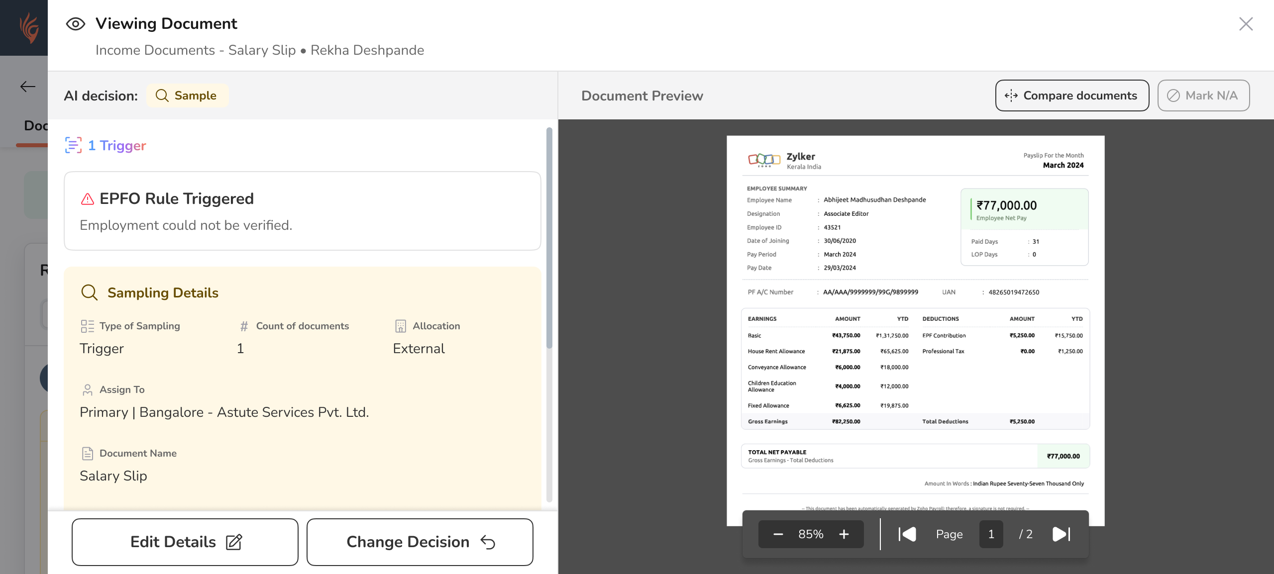Click the Assign To person icon

coord(88,390)
